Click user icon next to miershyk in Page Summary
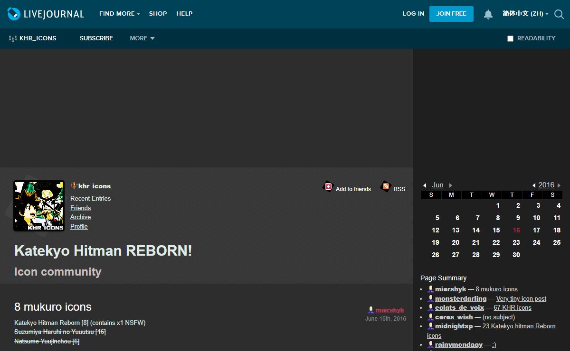This screenshot has width=570, height=351. [x=431, y=289]
